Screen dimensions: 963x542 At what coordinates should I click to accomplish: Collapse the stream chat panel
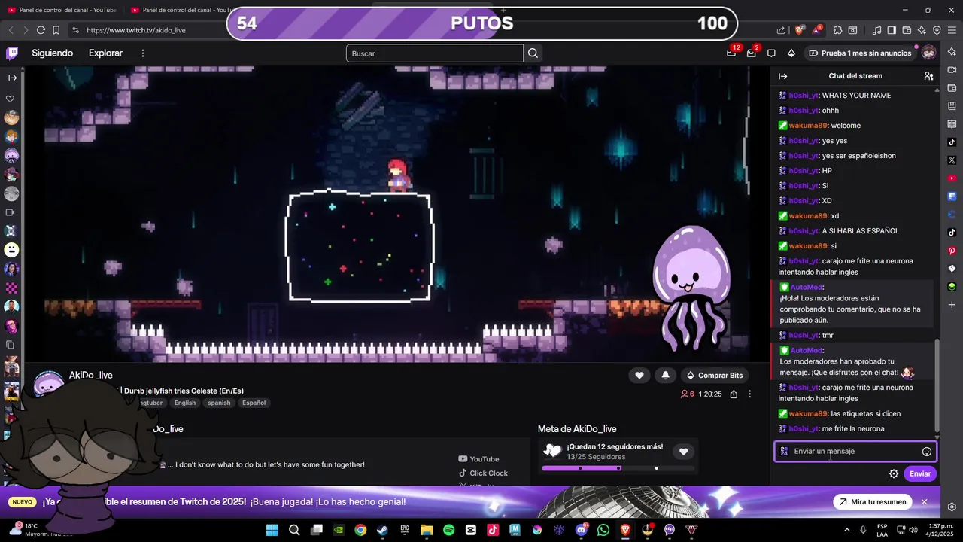click(x=782, y=76)
